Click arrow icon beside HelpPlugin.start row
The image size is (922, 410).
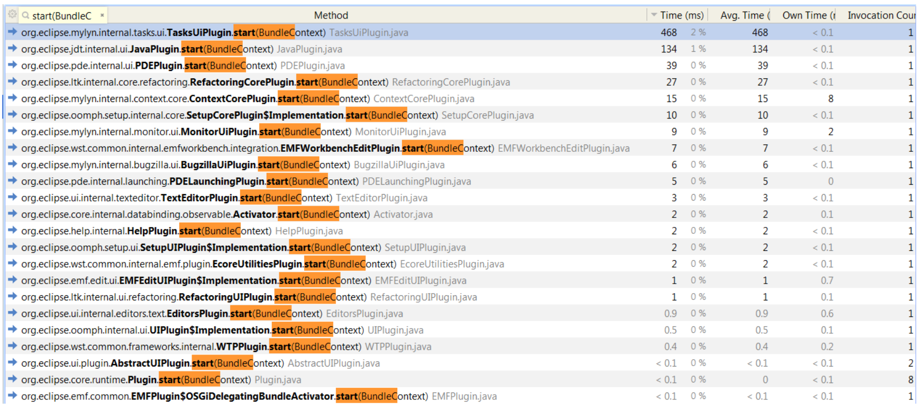point(12,231)
